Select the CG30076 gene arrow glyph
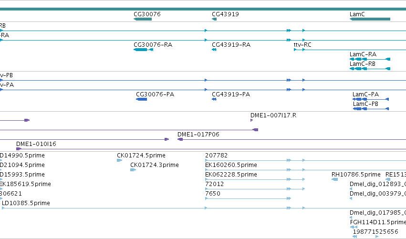The image size is (406, 239). (143, 19)
